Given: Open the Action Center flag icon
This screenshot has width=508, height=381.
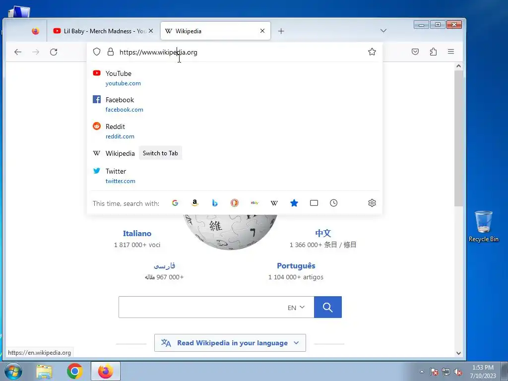Looking at the screenshot, I should coord(434,372).
